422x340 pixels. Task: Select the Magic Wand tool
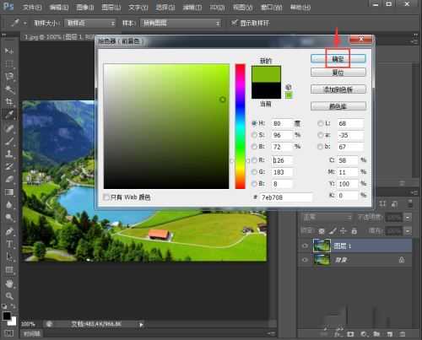tap(9, 89)
